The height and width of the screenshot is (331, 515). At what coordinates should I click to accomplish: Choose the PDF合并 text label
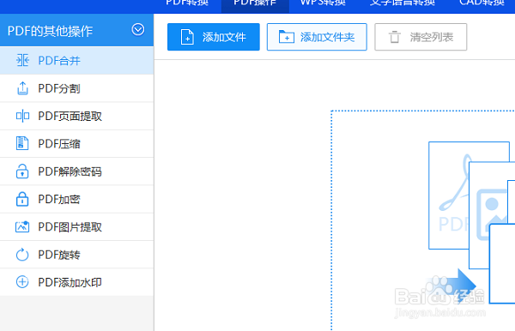(x=59, y=61)
